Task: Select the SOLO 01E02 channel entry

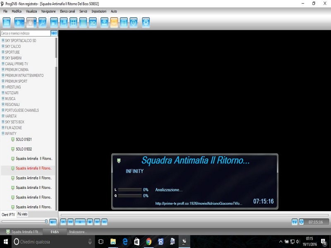Action: 24,149
